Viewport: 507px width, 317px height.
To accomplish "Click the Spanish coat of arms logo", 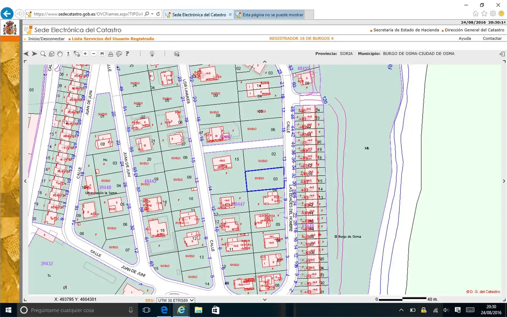I will coord(10,28).
